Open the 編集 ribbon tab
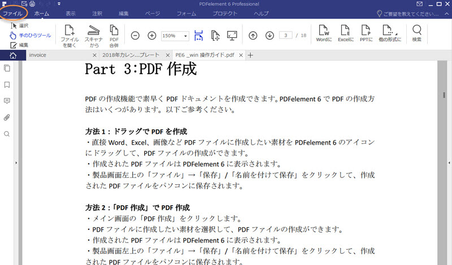This screenshot has height=265, width=452. coord(124,14)
